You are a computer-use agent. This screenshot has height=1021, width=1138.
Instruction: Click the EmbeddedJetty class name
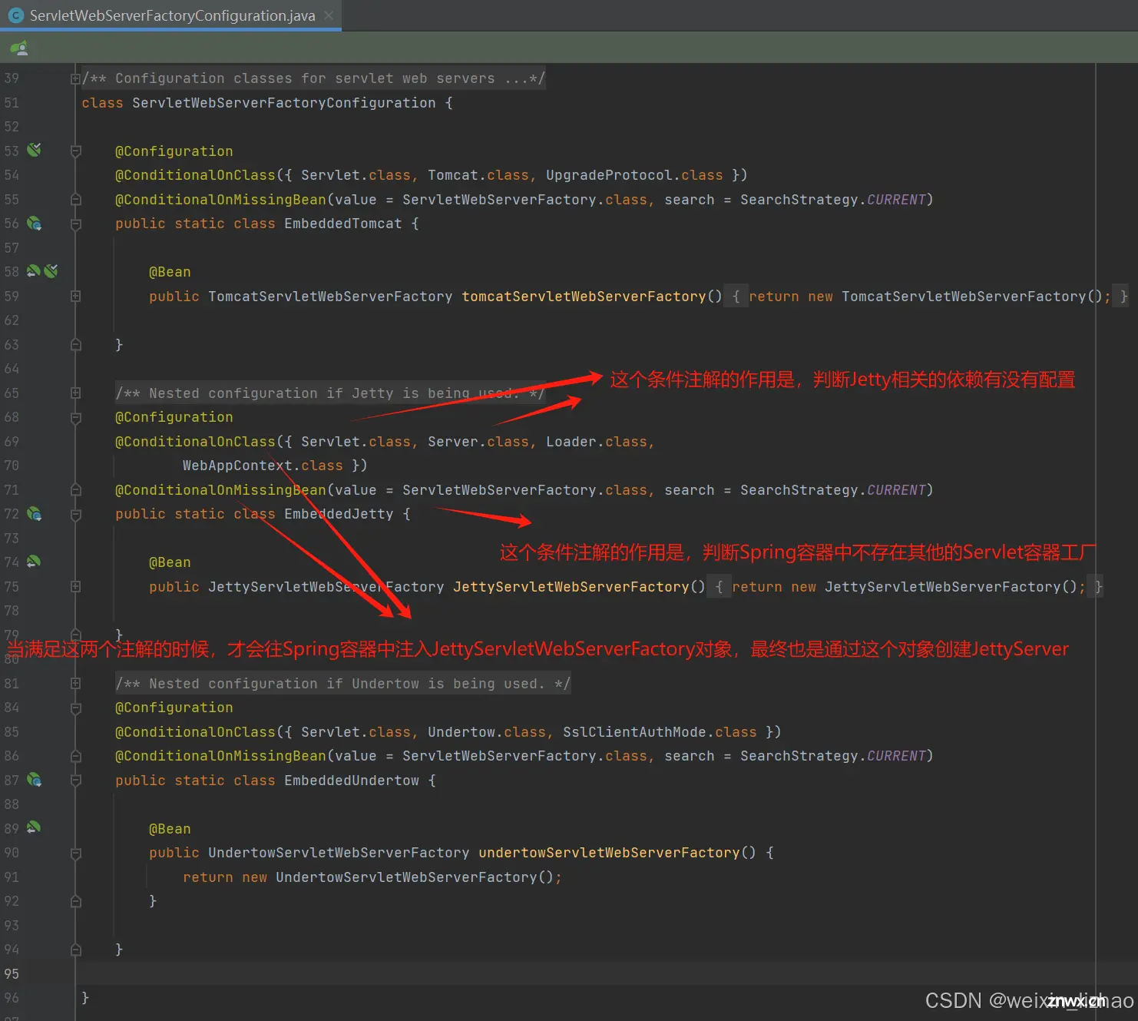pyautogui.click(x=339, y=514)
